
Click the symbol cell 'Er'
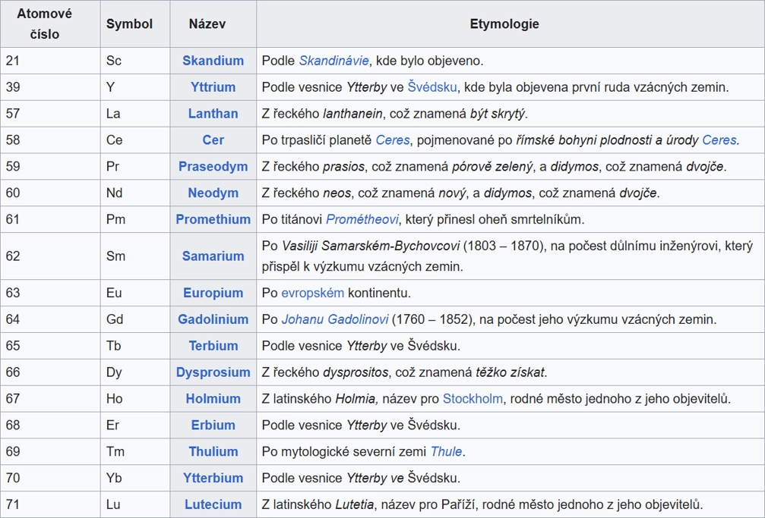coord(135,425)
